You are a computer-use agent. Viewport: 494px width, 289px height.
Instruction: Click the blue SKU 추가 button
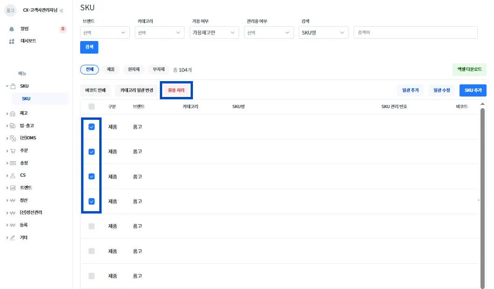click(473, 90)
